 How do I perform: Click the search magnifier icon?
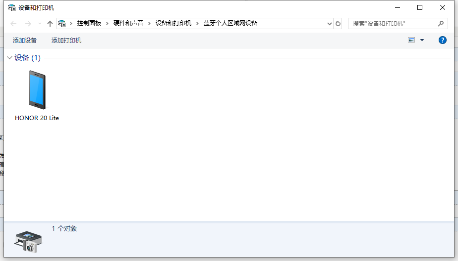pos(441,24)
